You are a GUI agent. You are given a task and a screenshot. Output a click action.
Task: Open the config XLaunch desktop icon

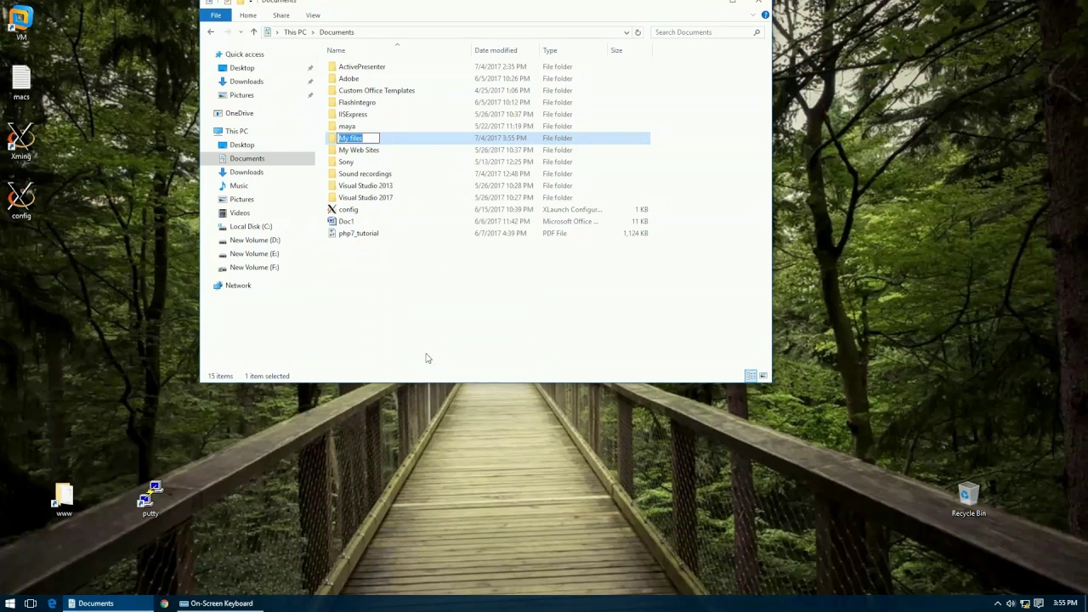[x=21, y=201]
